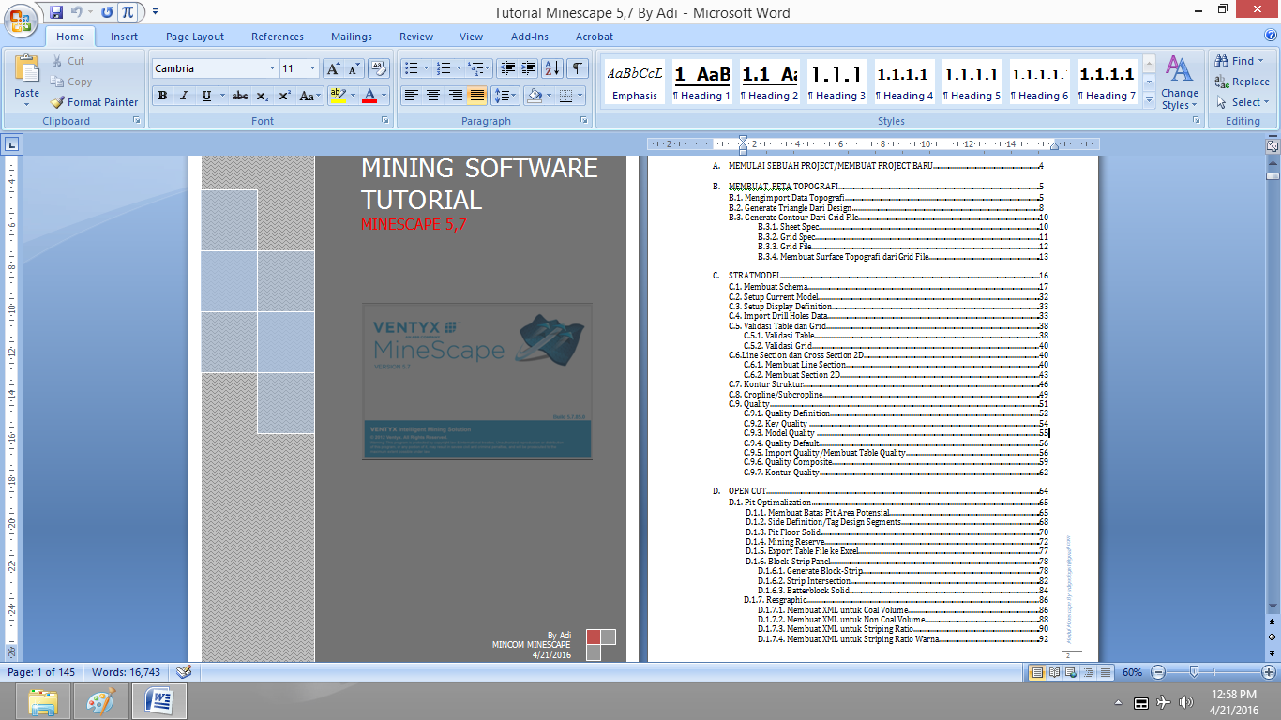Image resolution: width=1281 pixels, height=720 pixels.
Task: Open the Font Color dropdown arrow
Action: click(x=384, y=96)
